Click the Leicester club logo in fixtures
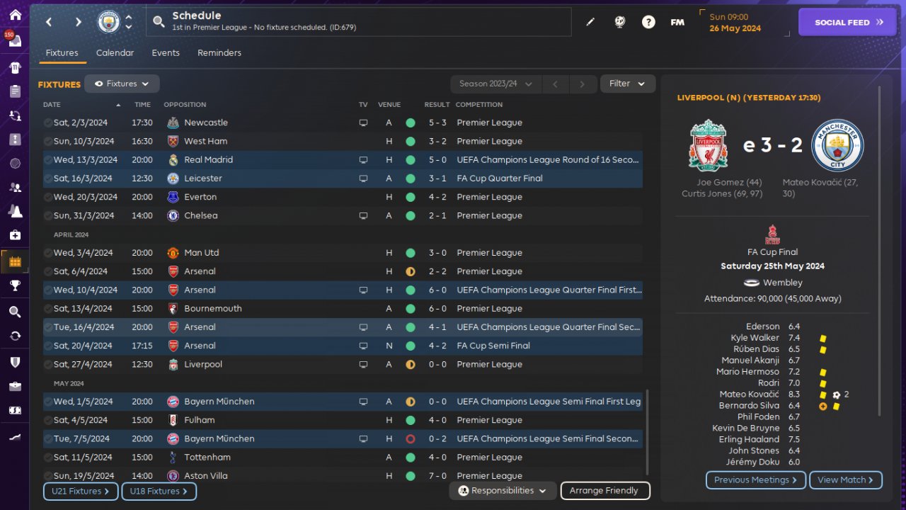The image size is (906, 510). click(173, 178)
